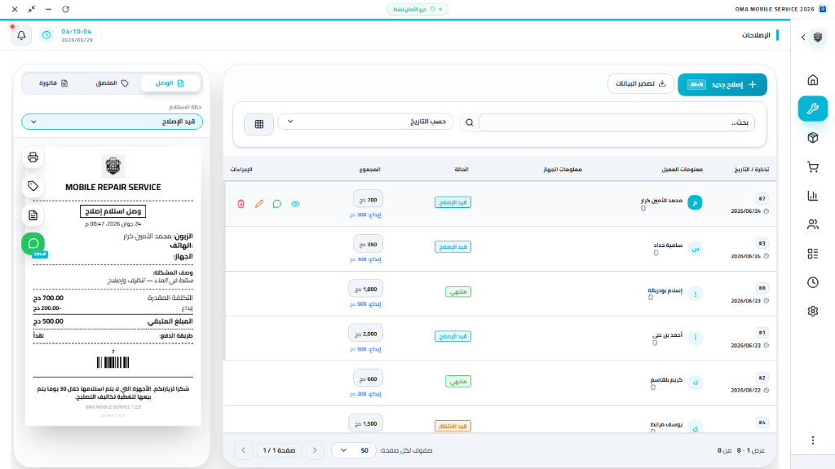Click the search field بحث

click(x=616, y=122)
